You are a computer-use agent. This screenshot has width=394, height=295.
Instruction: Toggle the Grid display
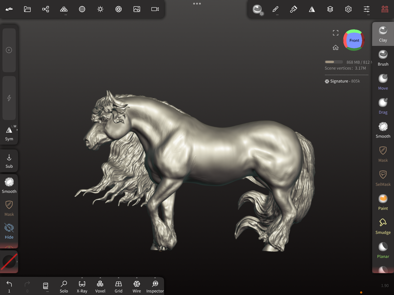[x=118, y=286]
